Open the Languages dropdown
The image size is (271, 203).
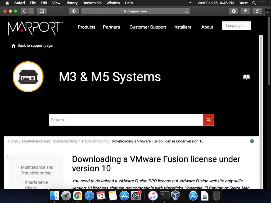[236, 26]
